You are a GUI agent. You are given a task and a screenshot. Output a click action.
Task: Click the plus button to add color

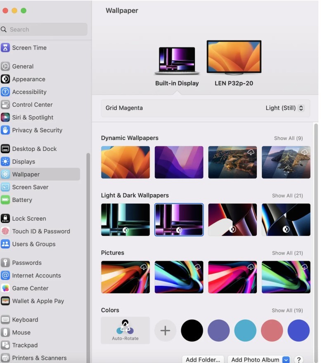[165, 330]
